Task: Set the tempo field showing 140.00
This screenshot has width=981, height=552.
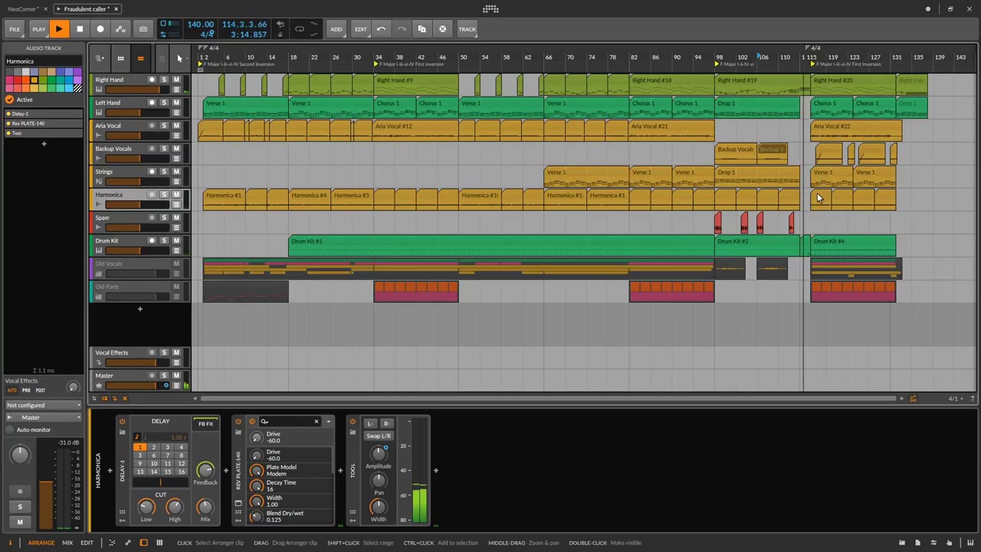Action: tap(200, 25)
